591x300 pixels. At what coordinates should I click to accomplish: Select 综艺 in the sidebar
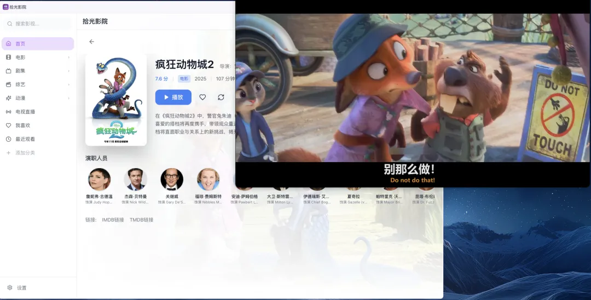(20, 85)
